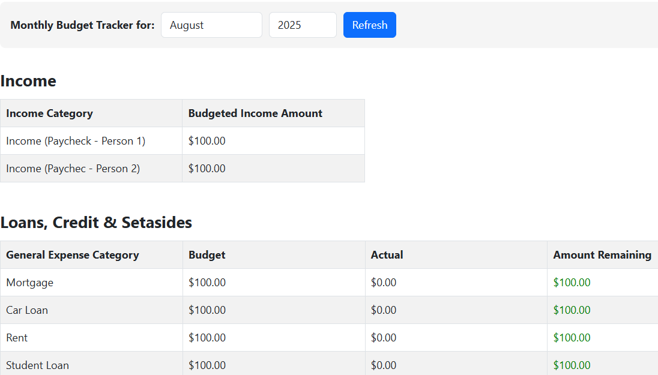Select the Amount Remaining column header
This screenshot has height=375, width=658.
tap(602, 255)
